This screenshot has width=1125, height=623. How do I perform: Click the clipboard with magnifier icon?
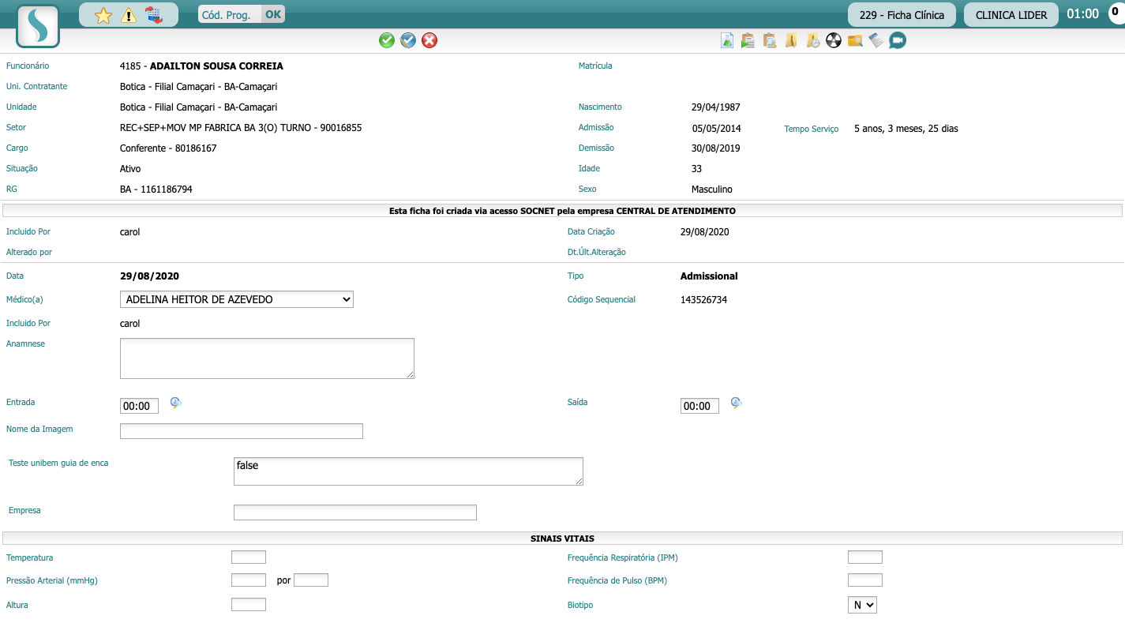point(770,40)
